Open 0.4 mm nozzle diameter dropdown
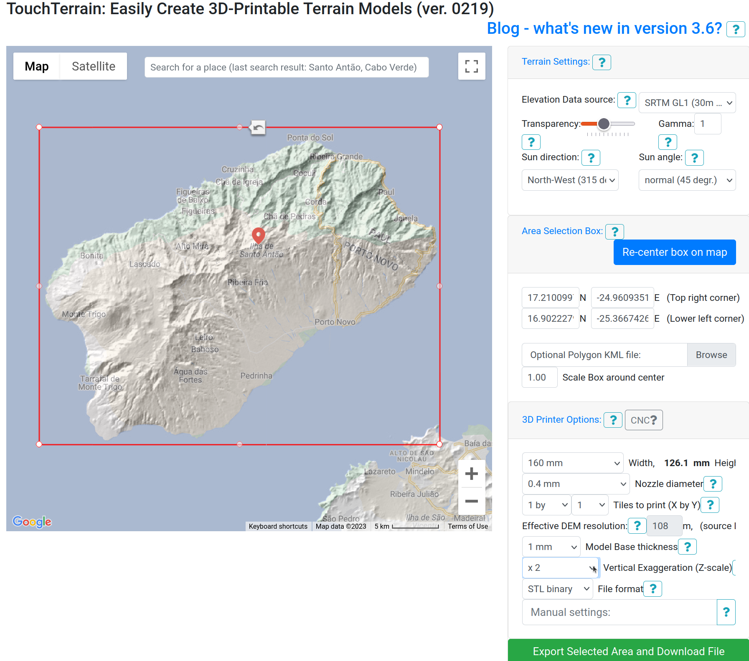The height and width of the screenshot is (661, 749). (576, 484)
